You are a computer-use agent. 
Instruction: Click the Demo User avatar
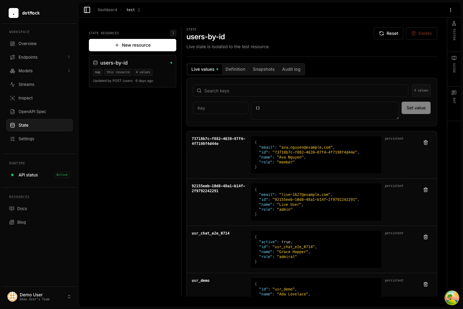click(12, 297)
